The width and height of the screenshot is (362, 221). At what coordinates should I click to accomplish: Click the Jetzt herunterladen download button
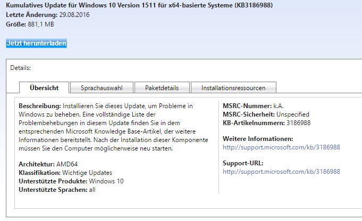(x=36, y=43)
